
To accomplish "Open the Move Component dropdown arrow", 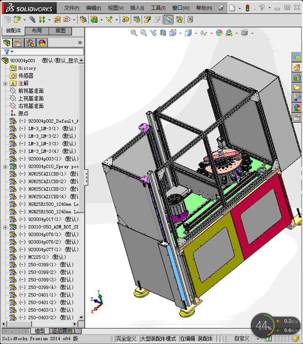I will (74, 20).
